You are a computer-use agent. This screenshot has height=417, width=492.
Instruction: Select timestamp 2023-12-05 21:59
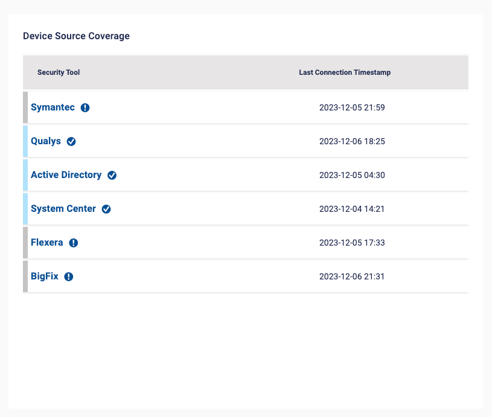(x=352, y=107)
